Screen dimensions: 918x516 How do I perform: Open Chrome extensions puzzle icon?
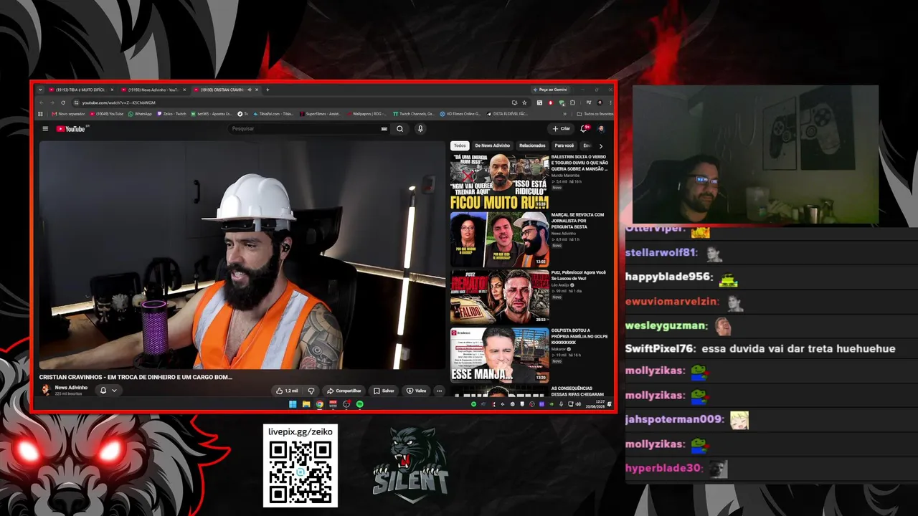[572, 102]
